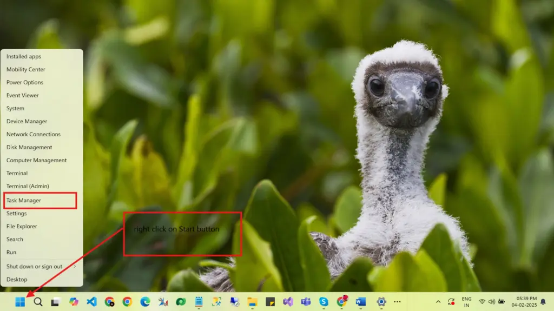Open Visual Studio Code from taskbar
The height and width of the screenshot is (311, 554).
click(91, 301)
